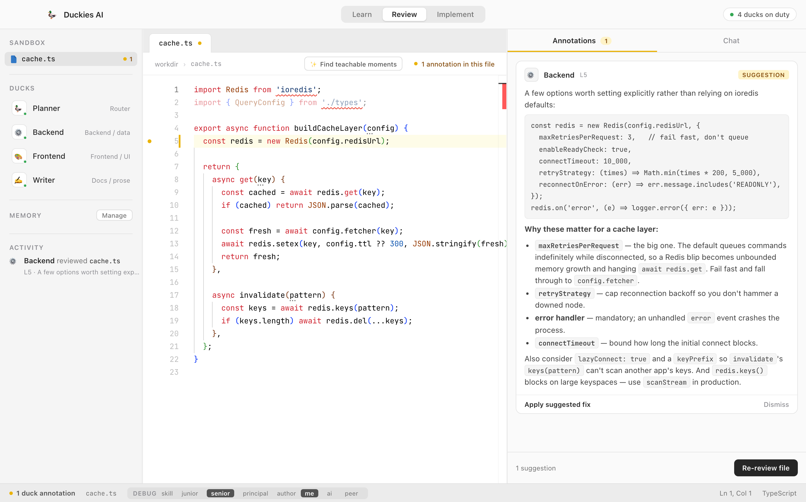Click the Backend gear avatar in Ducks list

(19, 132)
